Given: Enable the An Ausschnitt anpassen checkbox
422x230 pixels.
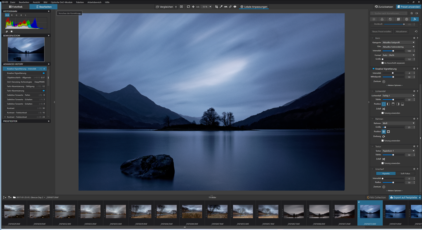Looking at the screenshot, I should click(382, 63).
